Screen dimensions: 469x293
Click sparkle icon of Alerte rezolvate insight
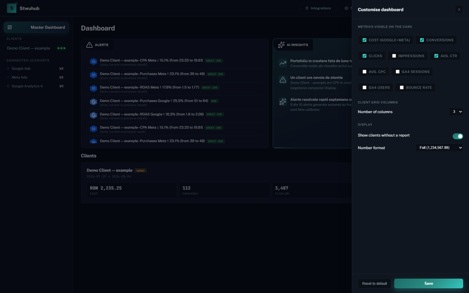coord(283,102)
